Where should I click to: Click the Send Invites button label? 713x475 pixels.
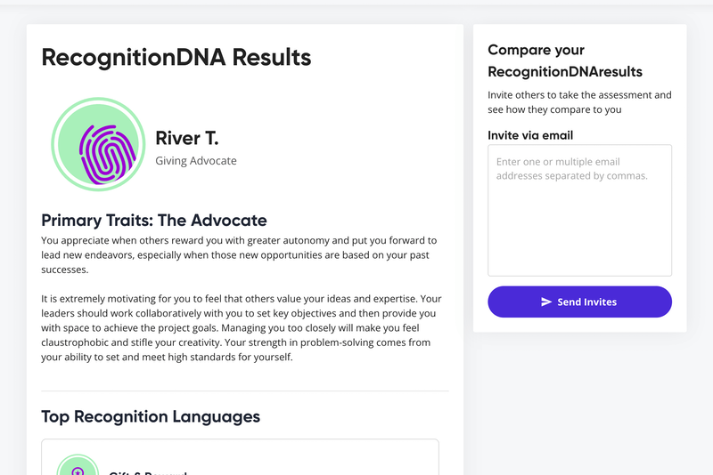tap(586, 302)
